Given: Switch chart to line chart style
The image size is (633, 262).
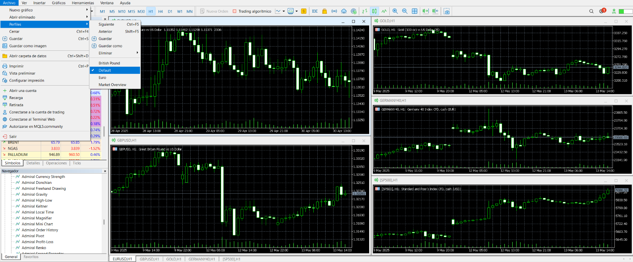Looking at the screenshot, I should click(384, 11).
